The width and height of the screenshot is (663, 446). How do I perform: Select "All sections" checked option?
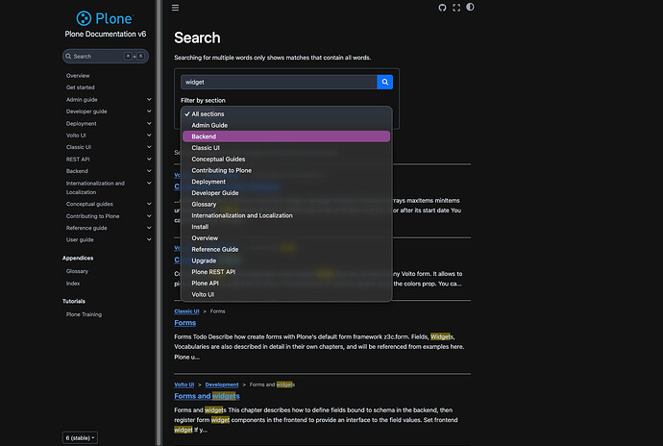click(x=208, y=113)
